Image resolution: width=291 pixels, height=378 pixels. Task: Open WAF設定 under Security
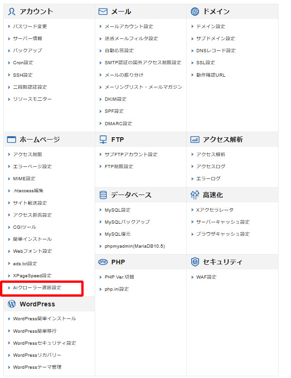pos(206,277)
